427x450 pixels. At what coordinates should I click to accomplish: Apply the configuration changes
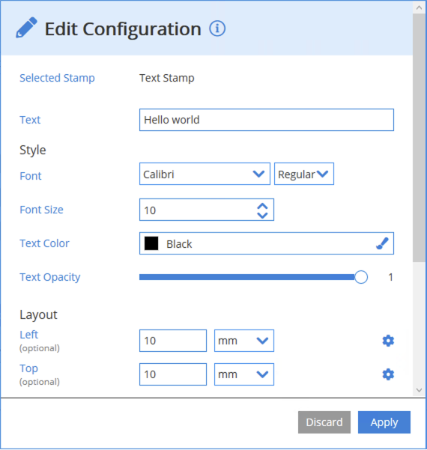[384, 422]
